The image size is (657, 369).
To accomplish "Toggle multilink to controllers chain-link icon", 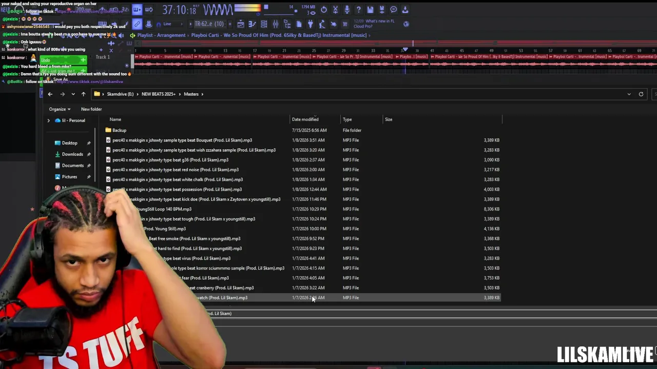I will [137, 24].
